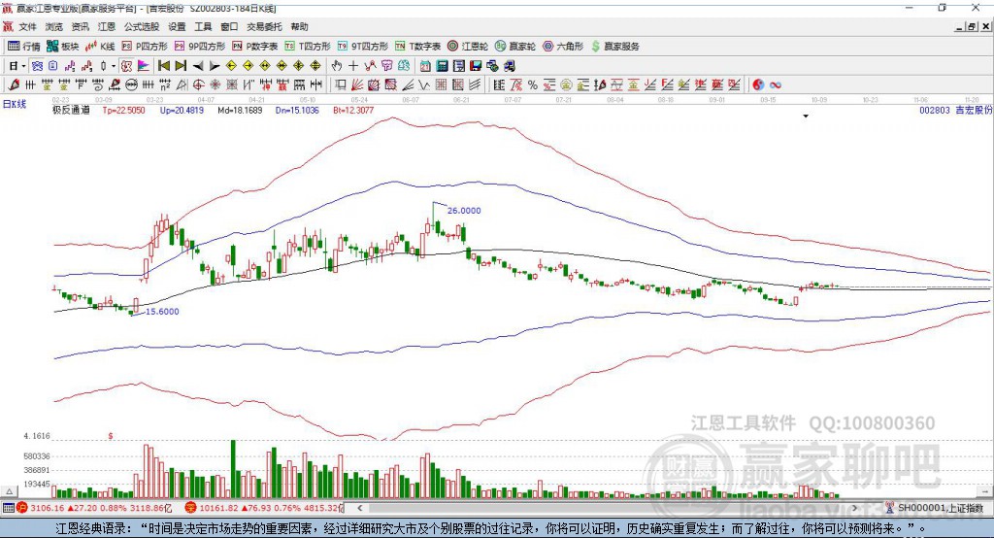Toggle the 极反 channel indicator icon
994x538 pixels.
coord(126,66)
